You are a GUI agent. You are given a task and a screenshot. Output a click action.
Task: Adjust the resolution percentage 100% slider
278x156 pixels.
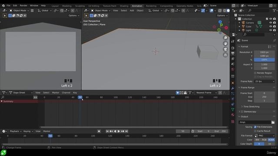point(265,60)
